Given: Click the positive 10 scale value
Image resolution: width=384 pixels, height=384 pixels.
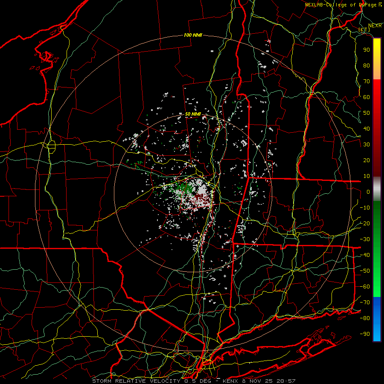Looking at the screenshot, I should 367,176.
